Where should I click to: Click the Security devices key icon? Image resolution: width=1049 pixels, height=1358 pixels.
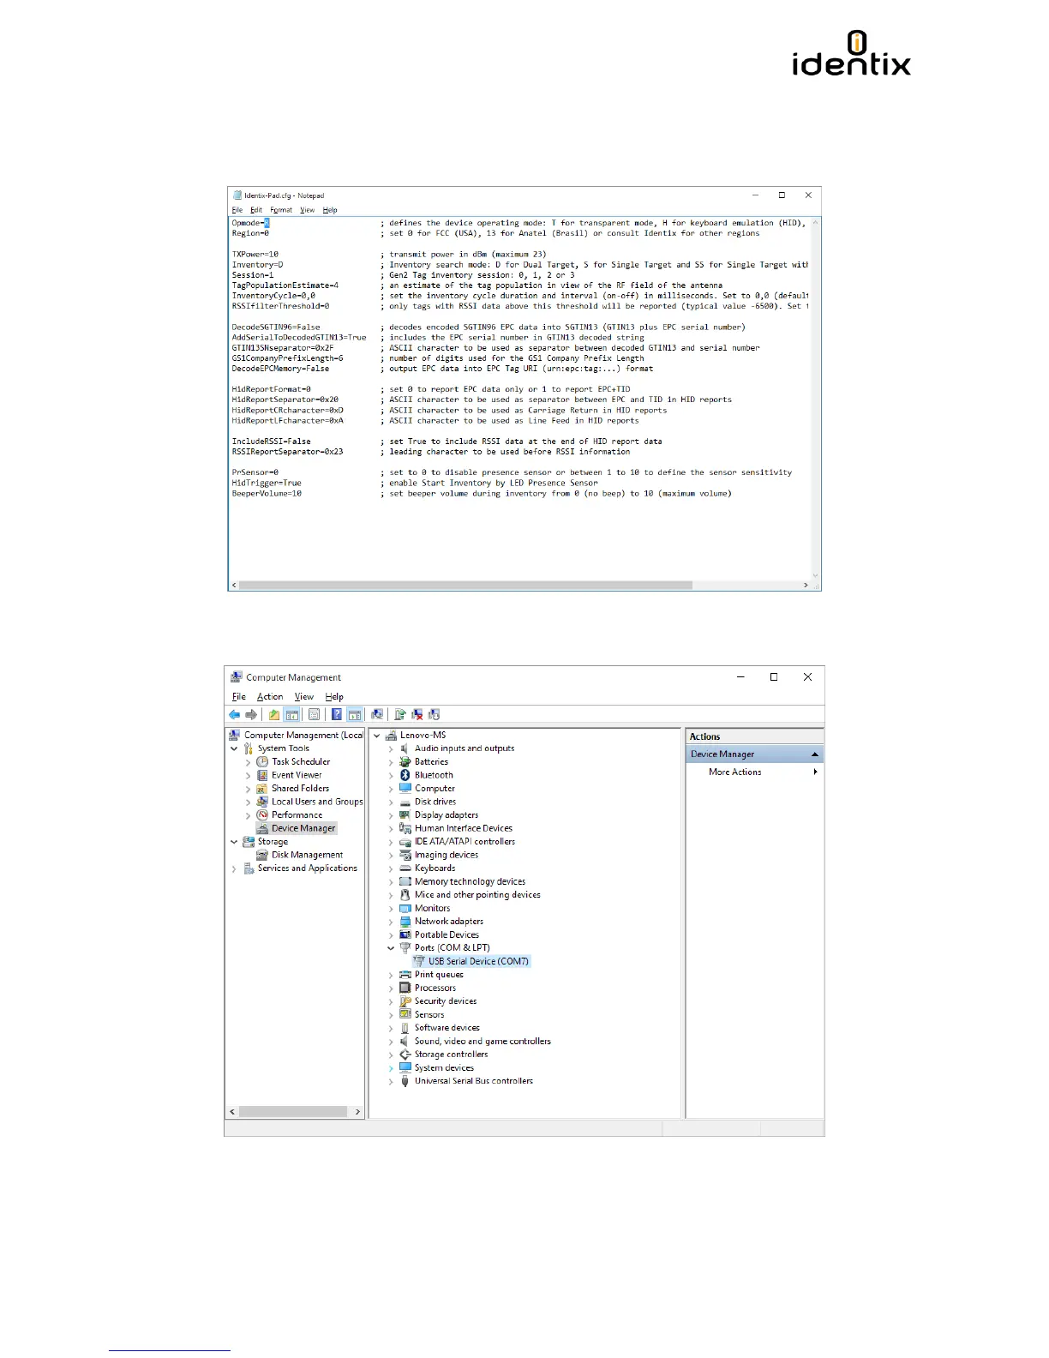405,1000
